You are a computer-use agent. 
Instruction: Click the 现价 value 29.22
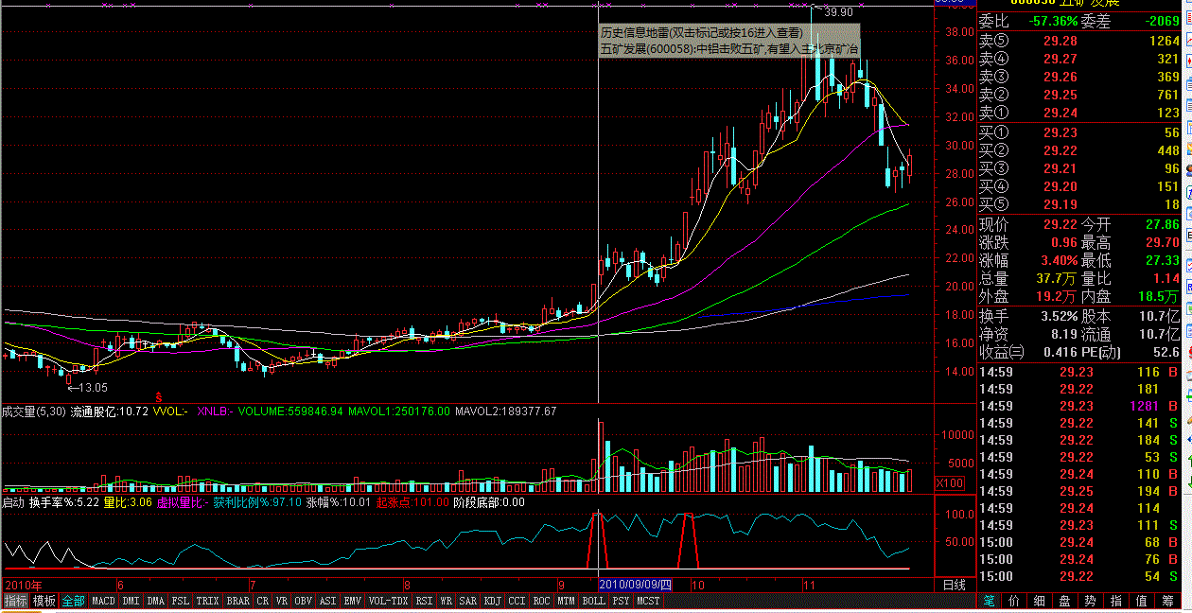[1060, 225]
